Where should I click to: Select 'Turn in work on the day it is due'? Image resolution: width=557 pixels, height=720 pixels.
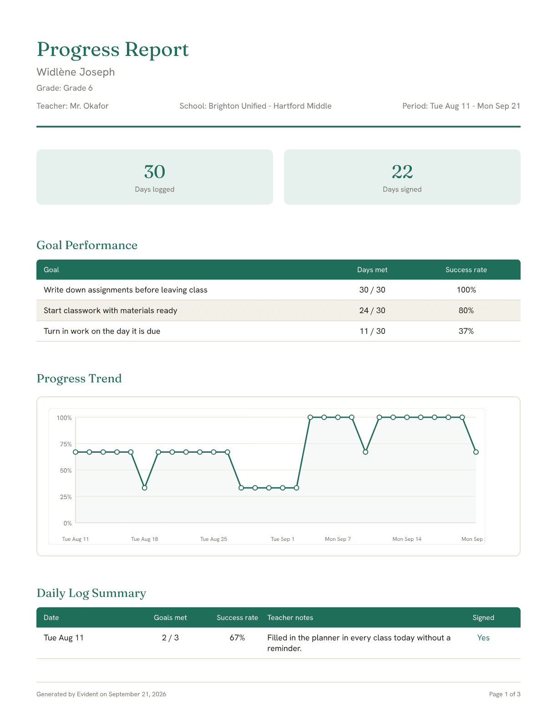pyautogui.click(x=102, y=331)
